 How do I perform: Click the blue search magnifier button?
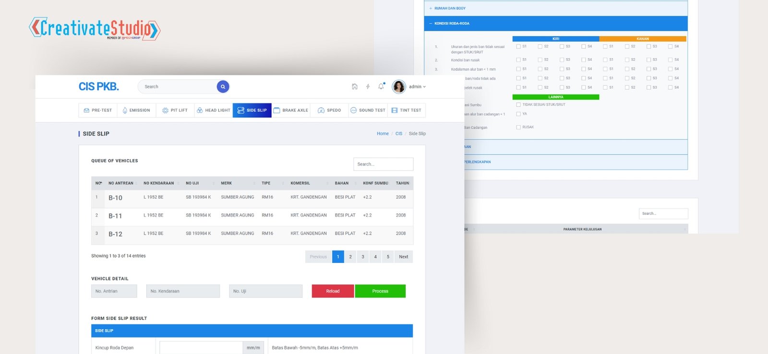(223, 87)
